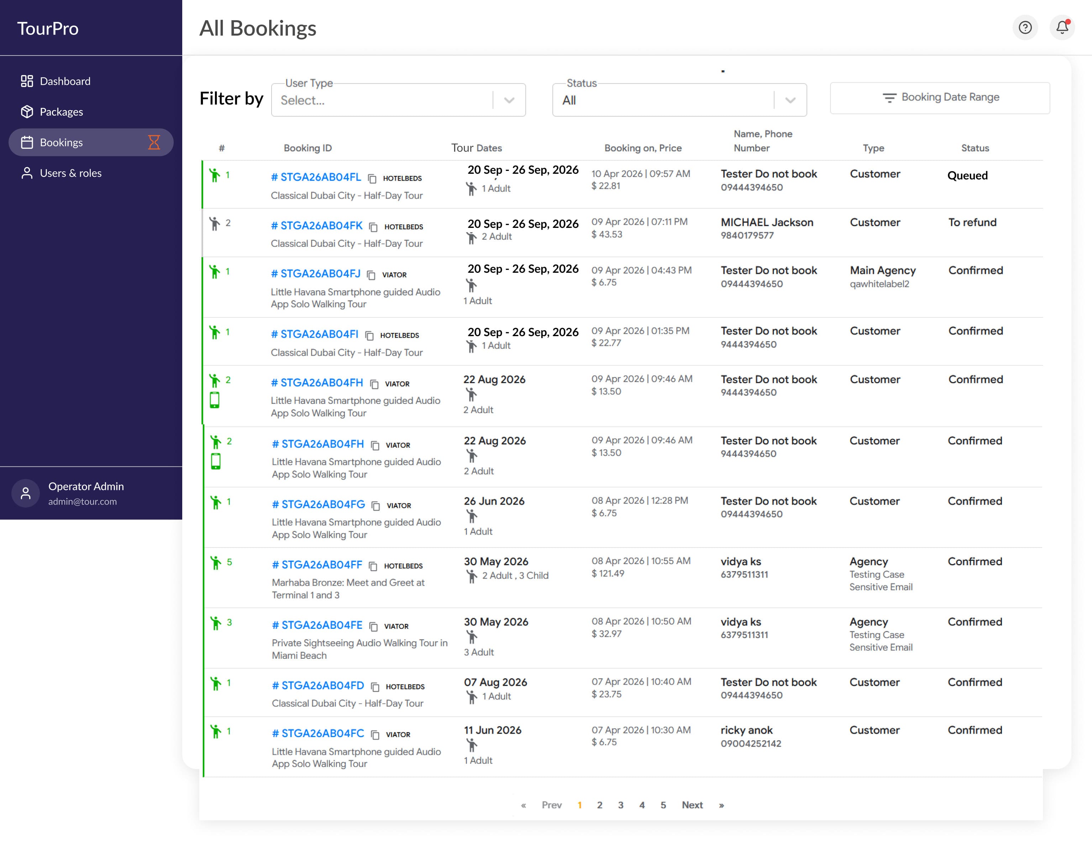Copy booking ID STGA26AB04FF
This screenshot has height=866, width=1092.
[x=373, y=566]
